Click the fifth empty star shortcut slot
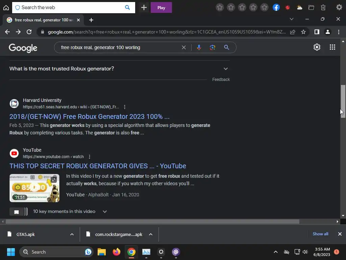346x260 pixels. pos(264,7)
